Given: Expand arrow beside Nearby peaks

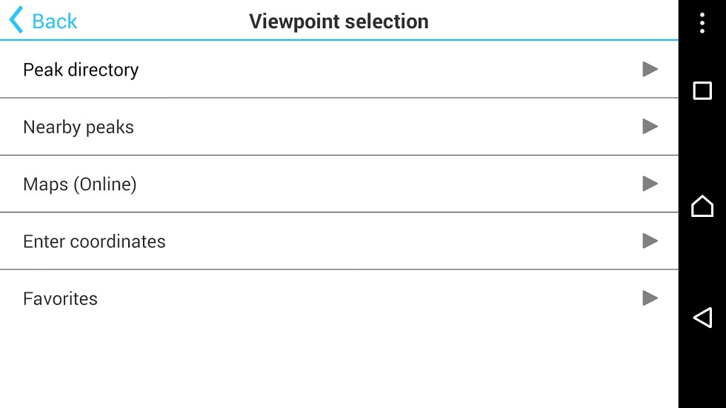Looking at the screenshot, I should tap(650, 127).
